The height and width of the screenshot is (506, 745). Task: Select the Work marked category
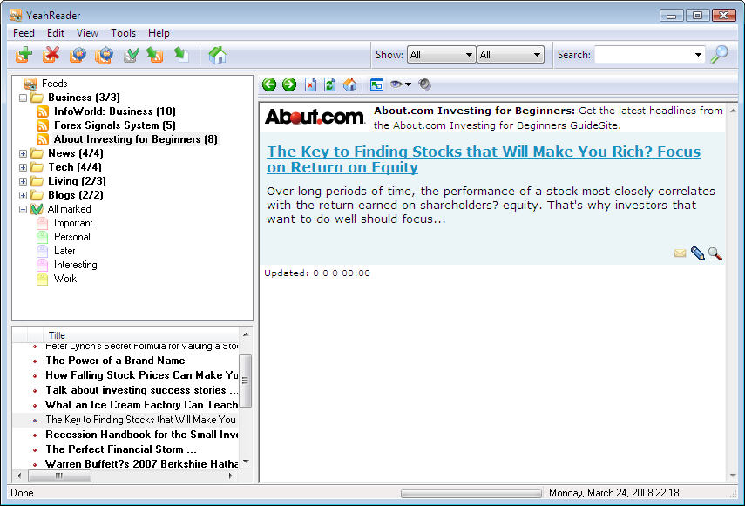[65, 278]
